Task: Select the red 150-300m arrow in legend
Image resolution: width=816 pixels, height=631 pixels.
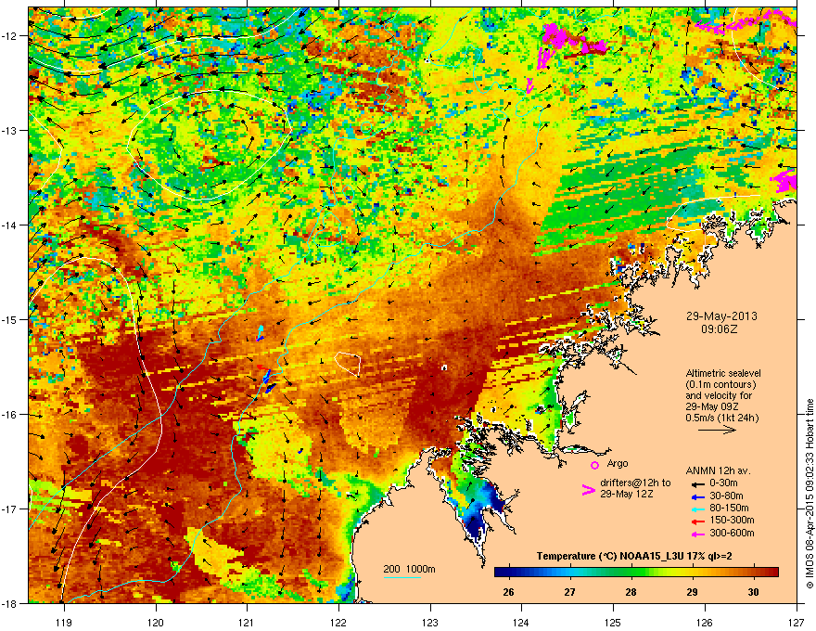Action: click(698, 521)
